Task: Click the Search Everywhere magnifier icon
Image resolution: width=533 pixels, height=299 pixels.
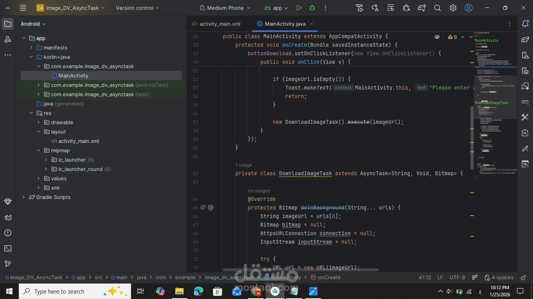Action: (437, 8)
